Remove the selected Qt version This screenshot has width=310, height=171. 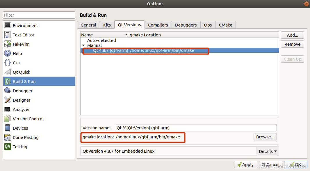click(x=292, y=44)
